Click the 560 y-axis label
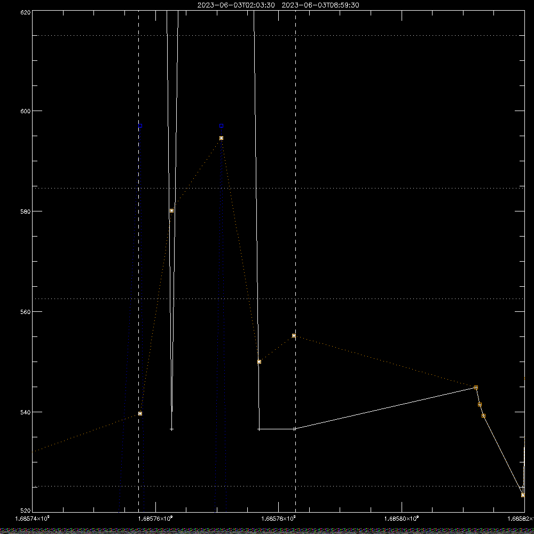Image resolution: width=534 pixels, height=534 pixels. (26, 312)
